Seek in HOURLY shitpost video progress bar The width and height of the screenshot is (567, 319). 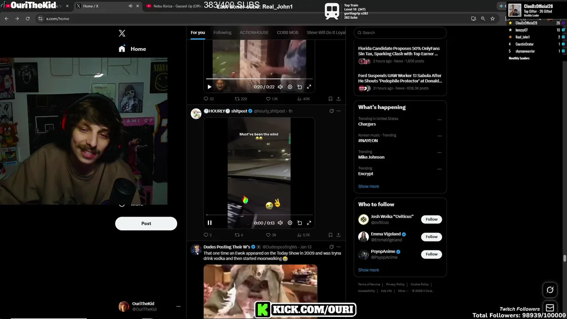coord(260,215)
